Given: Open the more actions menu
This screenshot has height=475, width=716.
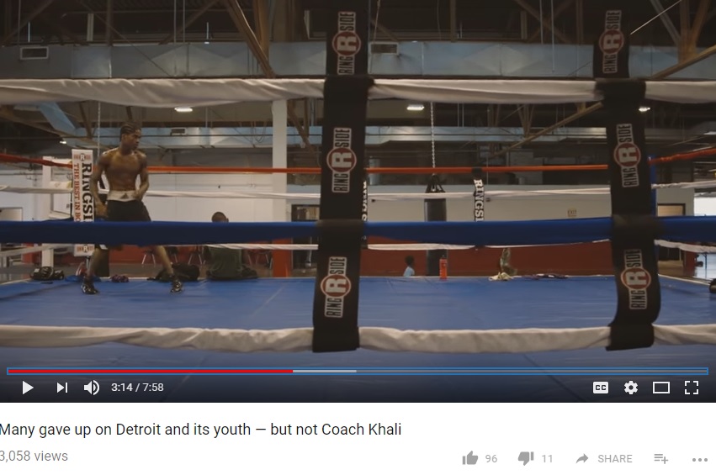Looking at the screenshot, I should [x=699, y=460].
